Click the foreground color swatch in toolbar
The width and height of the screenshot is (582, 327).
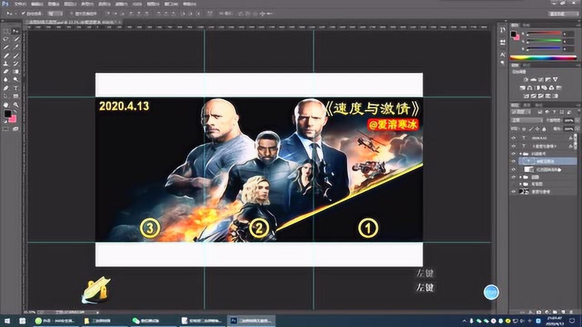(8, 114)
